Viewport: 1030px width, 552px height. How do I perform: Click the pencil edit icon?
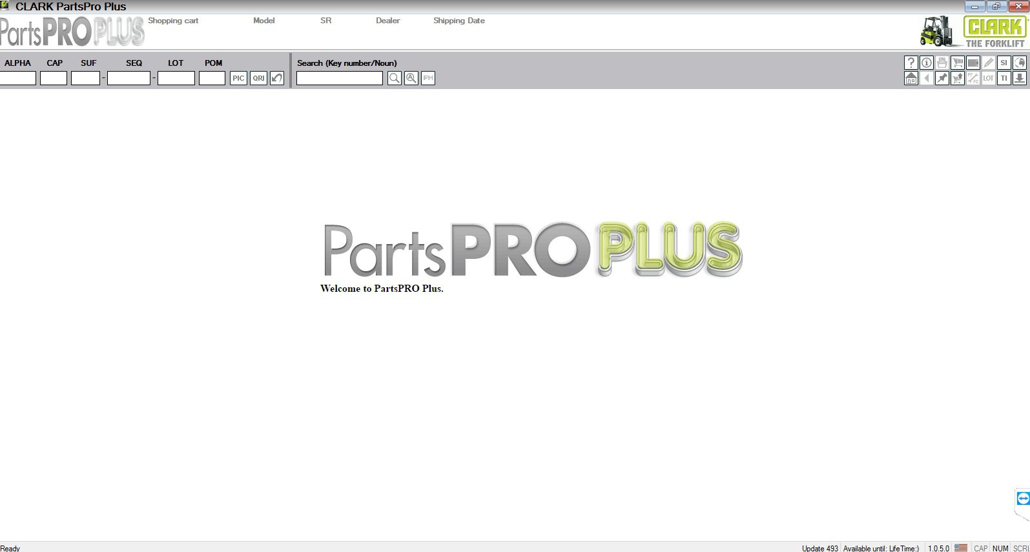988,63
